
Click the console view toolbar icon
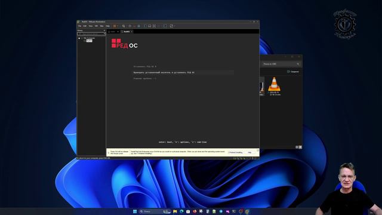(165, 26)
